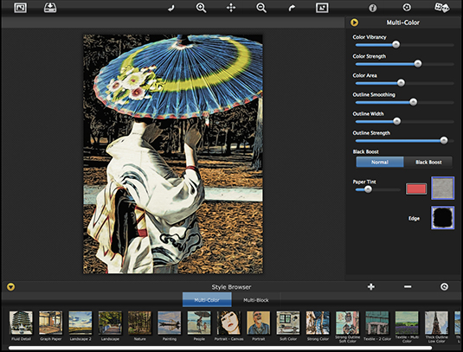Select Normal in Black Boost
The image size is (463, 352).
pyautogui.click(x=380, y=162)
